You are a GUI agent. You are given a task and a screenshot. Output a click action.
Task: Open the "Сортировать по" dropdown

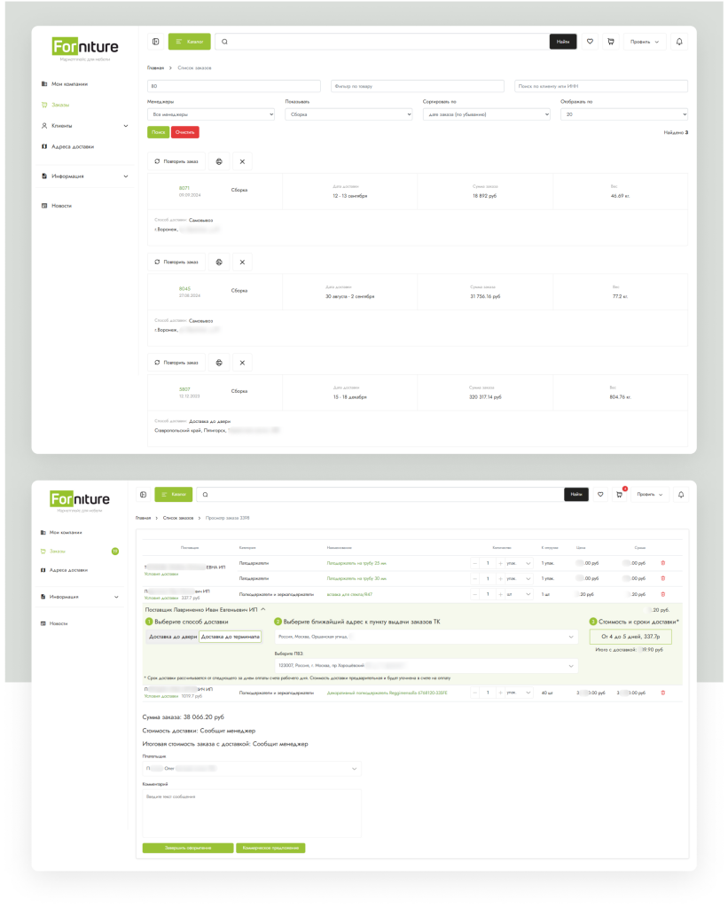[x=485, y=114]
